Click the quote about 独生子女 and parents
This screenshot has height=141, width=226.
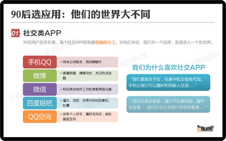(x=168, y=82)
